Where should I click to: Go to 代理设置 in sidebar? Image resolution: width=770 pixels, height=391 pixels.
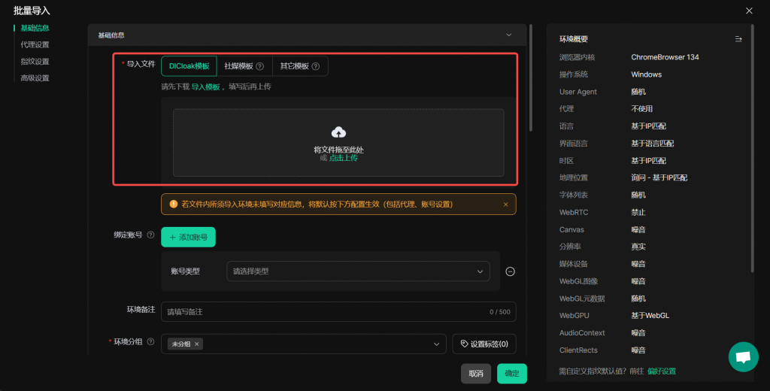pos(35,44)
